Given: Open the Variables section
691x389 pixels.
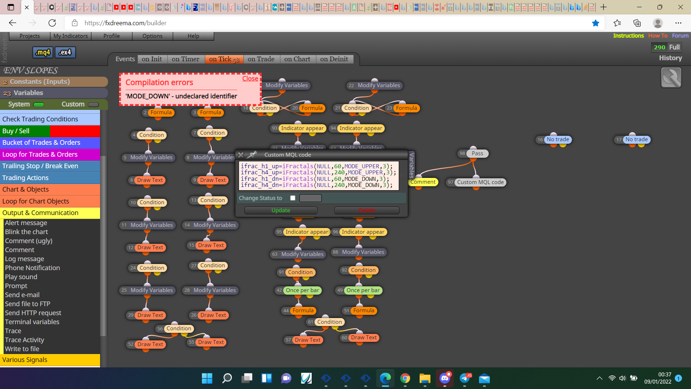Looking at the screenshot, I should coord(54,93).
